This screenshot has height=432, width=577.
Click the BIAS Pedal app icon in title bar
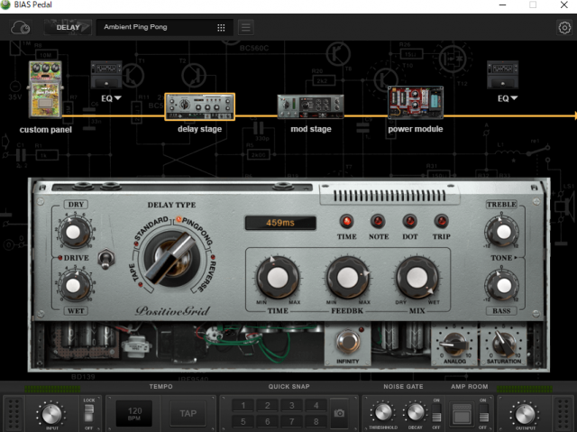(5, 5)
